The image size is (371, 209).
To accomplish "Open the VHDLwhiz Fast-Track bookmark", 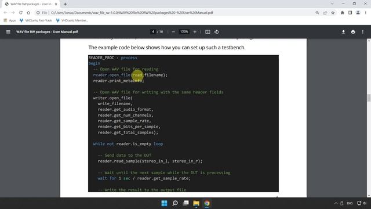I will 36,20.
